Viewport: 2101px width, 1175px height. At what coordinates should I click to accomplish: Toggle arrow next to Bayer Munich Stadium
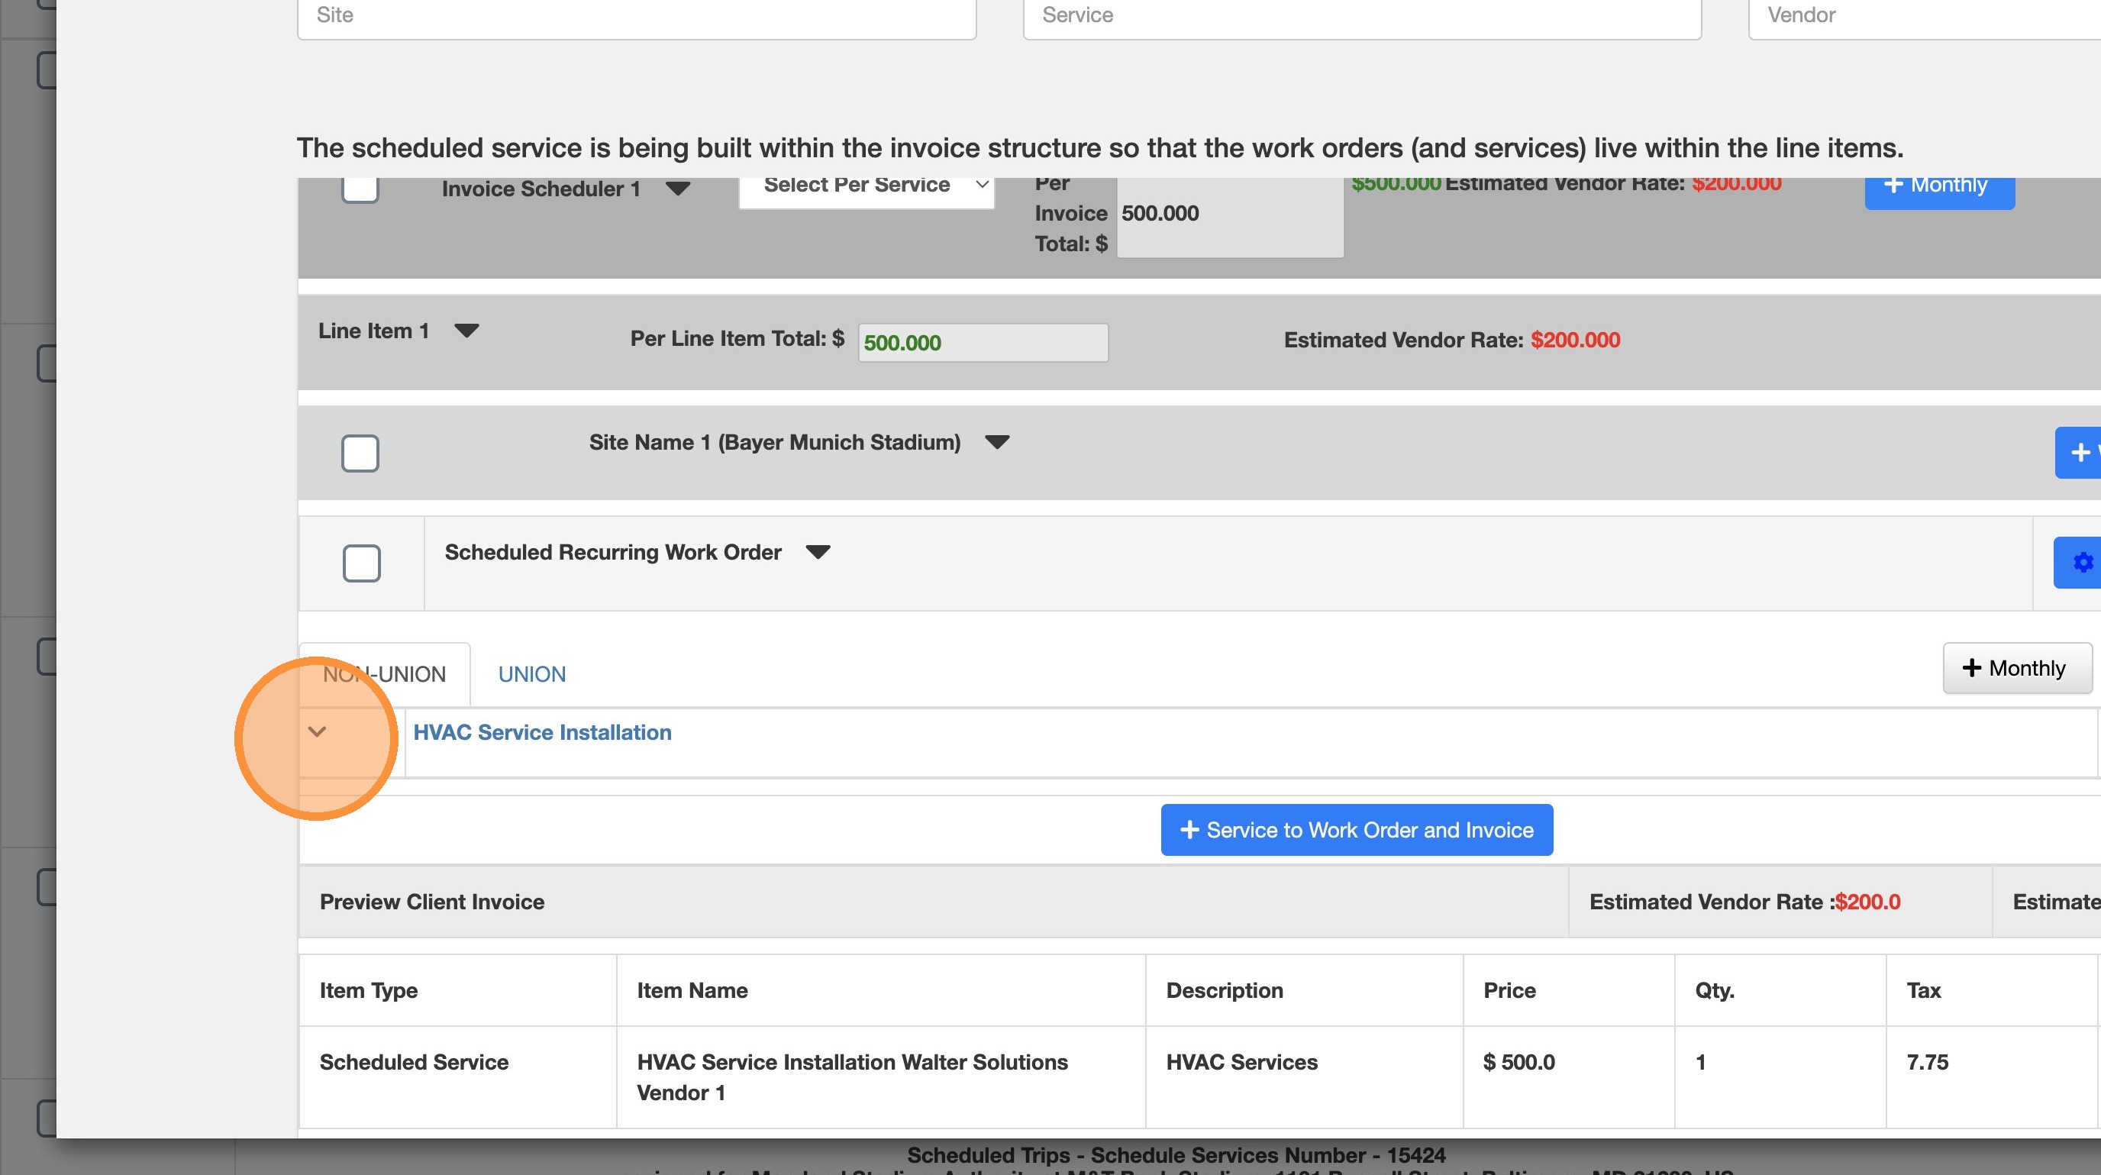(x=996, y=442)
